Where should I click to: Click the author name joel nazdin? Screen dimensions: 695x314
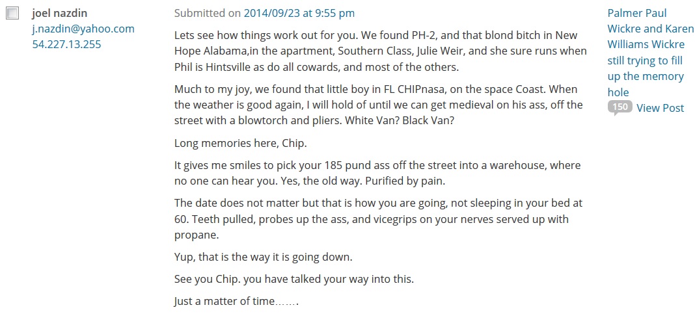[x=60, y=13]
